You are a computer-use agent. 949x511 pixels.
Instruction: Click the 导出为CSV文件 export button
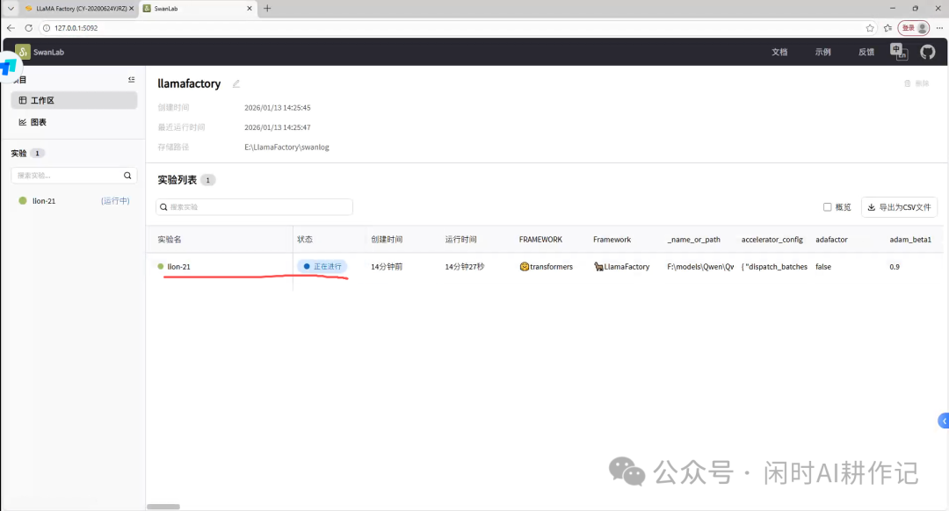pyautogui.click(x=898, y=206)
